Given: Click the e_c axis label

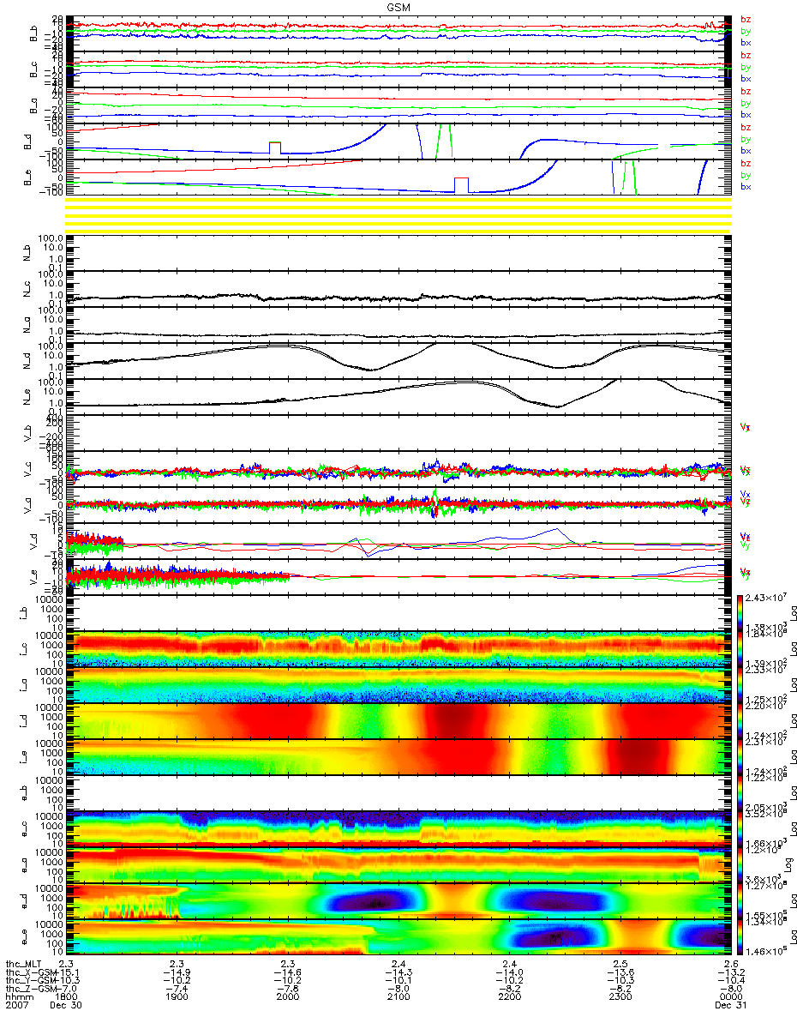Looking at the screenshot, I should point(24,829).
